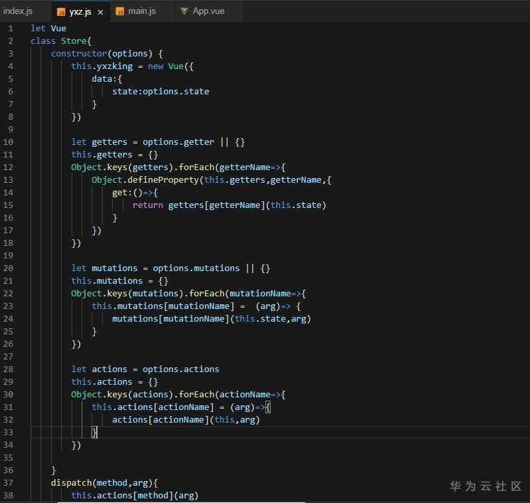Switch to the index.js tab
The image size is (530, 503).
point(19,11)
